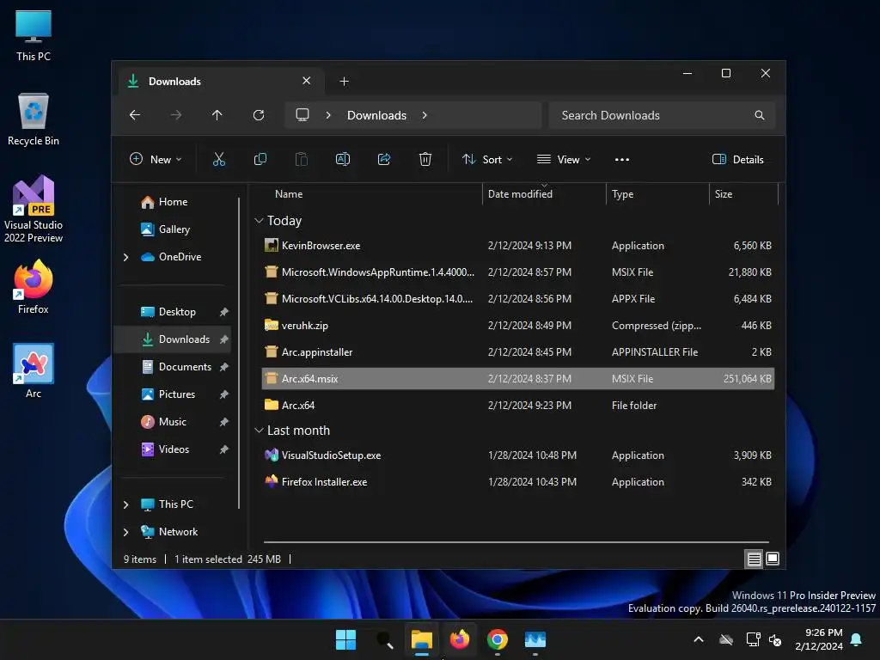The image size is (880, 660).
Task: Open the Sort dropdown
Action: point(487,159)
